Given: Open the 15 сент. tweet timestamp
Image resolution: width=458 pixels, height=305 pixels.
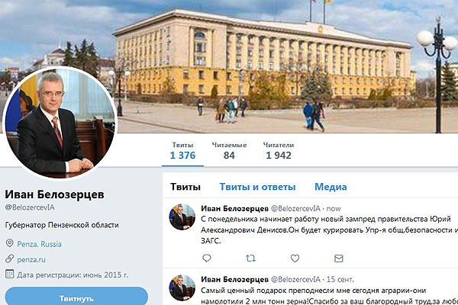Looking at the screenshot, I should [340, 279].
